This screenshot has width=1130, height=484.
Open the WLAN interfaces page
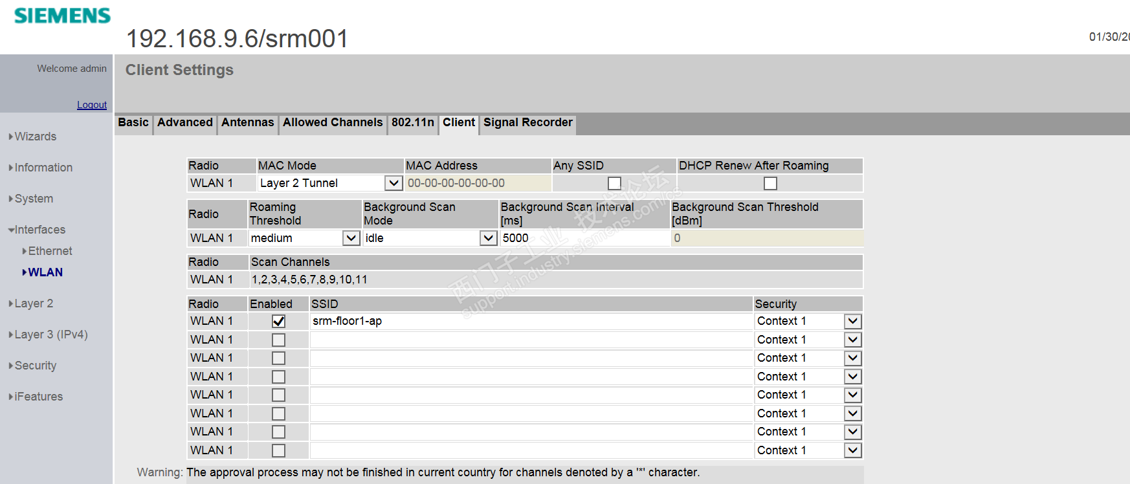coord(45,272)
